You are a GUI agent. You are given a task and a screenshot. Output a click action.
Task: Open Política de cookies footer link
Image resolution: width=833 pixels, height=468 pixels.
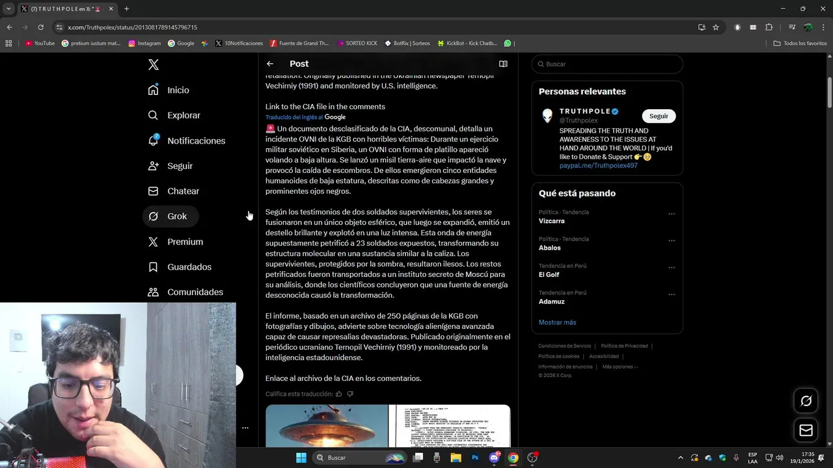(x=558, y=356)
